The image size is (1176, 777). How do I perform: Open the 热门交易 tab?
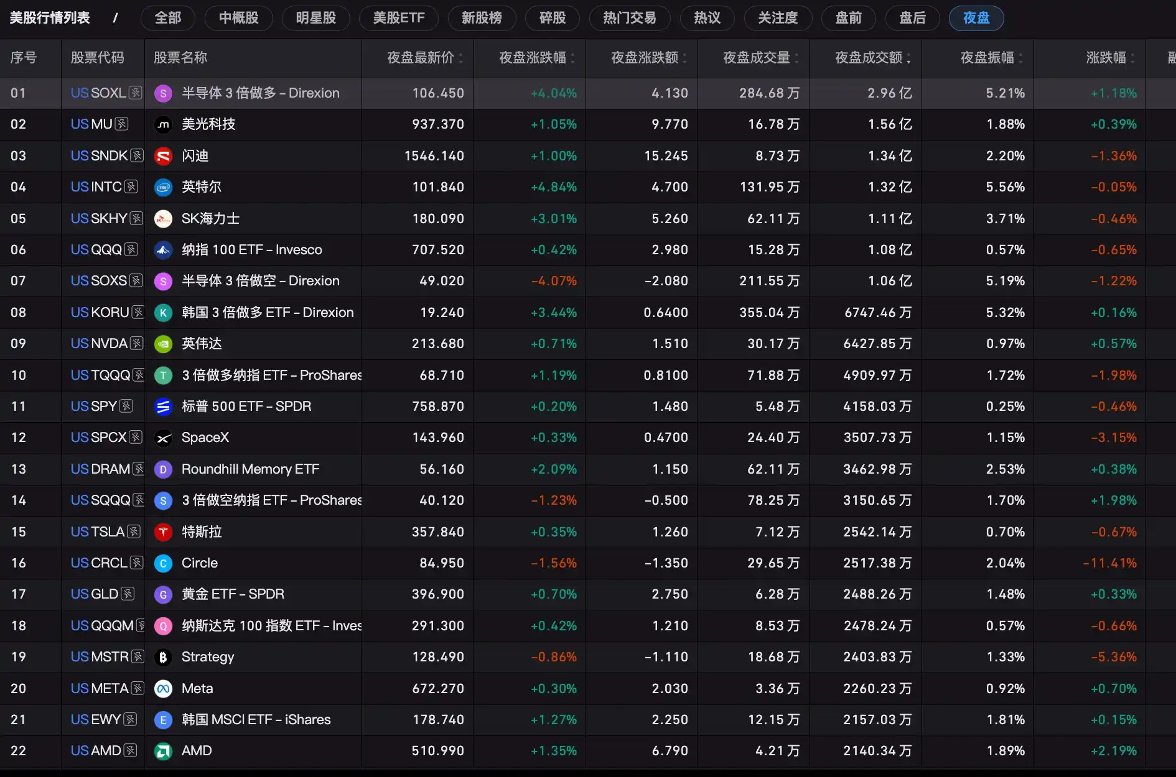click(630, 18)
